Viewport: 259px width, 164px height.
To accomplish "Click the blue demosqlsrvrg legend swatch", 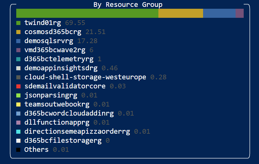I will point(18,41).
